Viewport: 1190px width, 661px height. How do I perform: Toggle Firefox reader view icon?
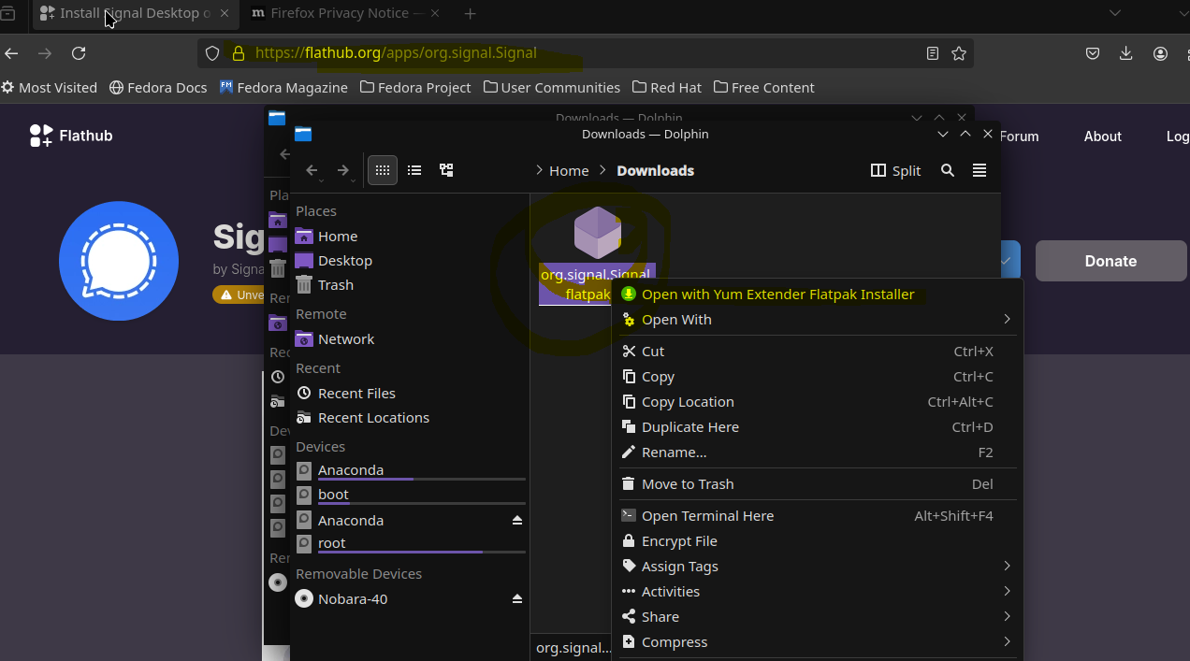(933, 53)
